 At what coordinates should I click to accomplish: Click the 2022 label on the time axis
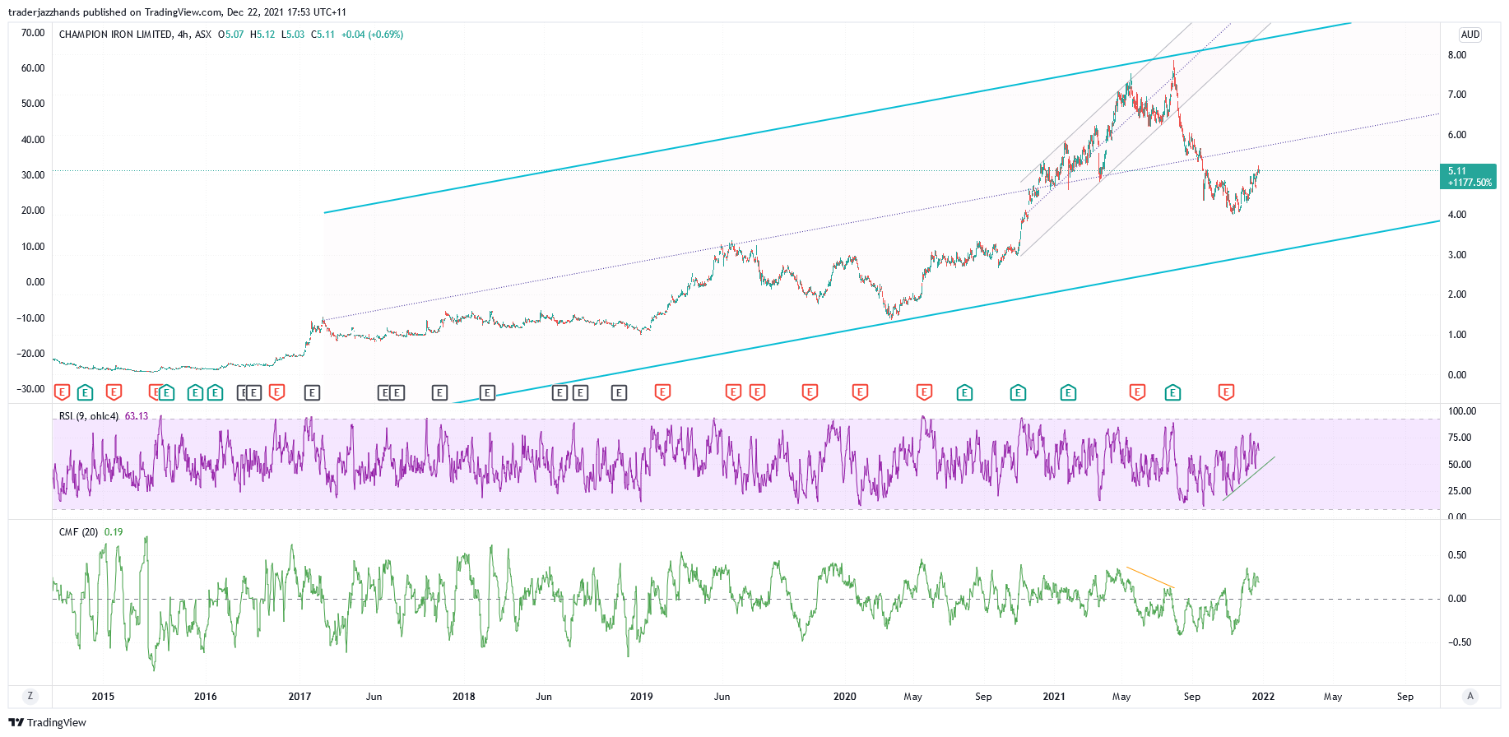(x=1263, y=697)
